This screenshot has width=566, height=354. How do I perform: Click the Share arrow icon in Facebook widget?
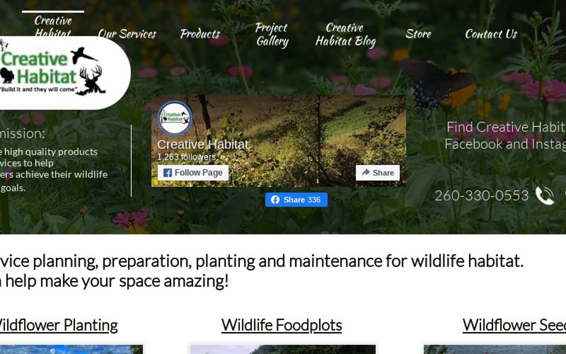click(366, 172)
